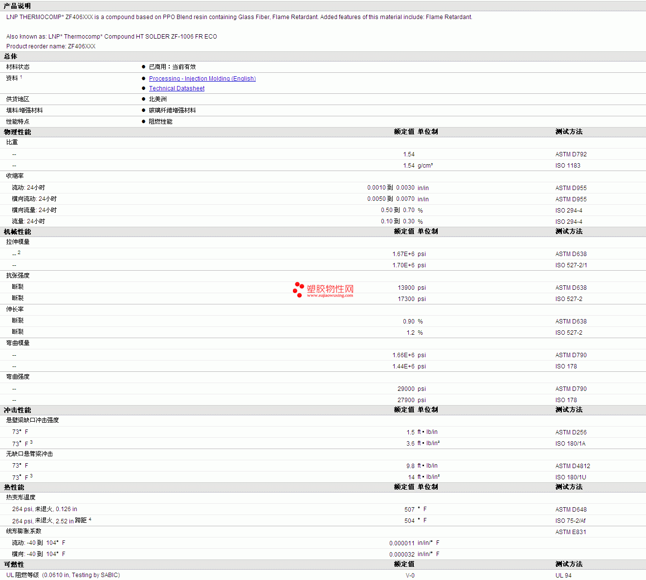Select the ISO 527-2/1 test method
This screenshot has height=580, width=646.
[x=571, y=265]
